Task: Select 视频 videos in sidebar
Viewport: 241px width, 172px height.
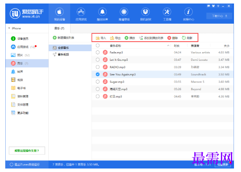Action: pyautogui.click(x=27, y=80)
